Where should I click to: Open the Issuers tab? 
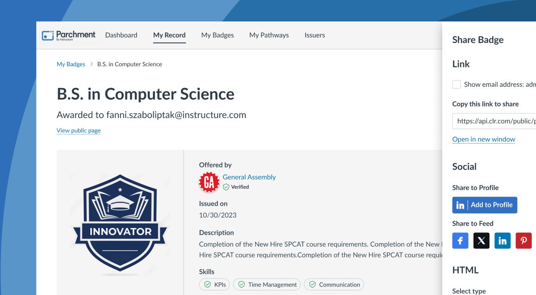314,35
